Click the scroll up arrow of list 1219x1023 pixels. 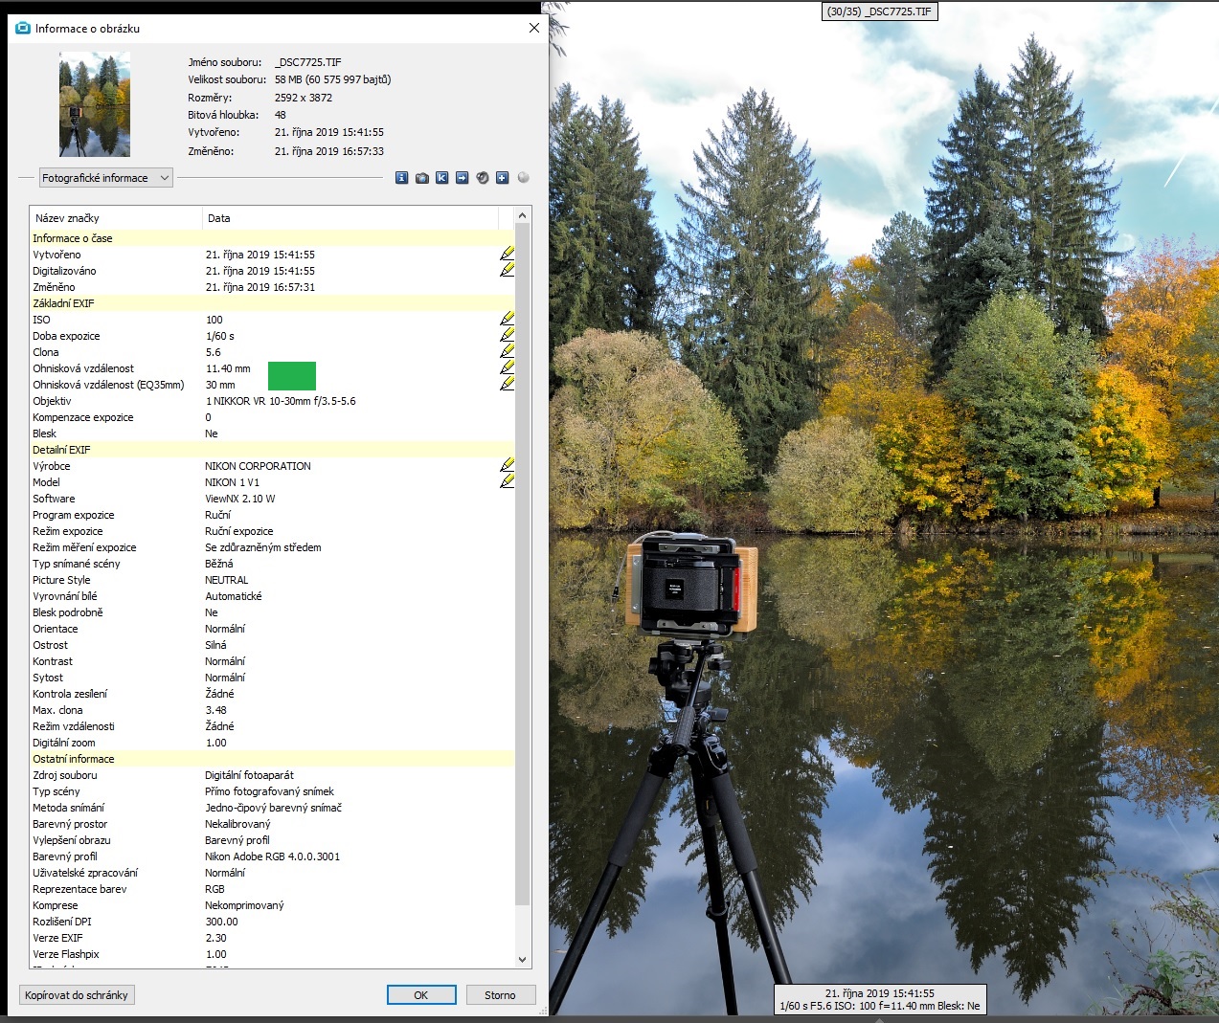tap(522, 216)
